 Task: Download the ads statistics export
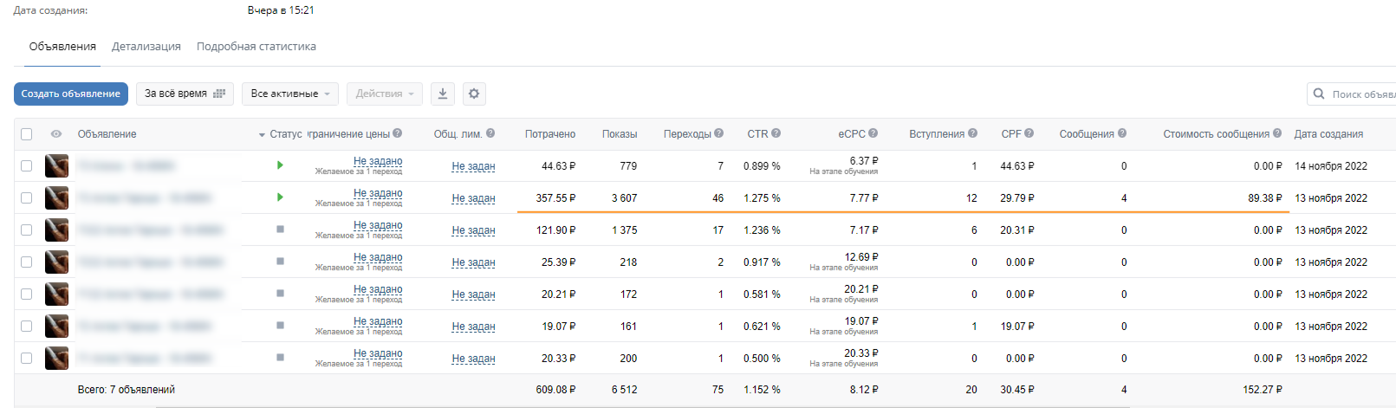point(443,94)
